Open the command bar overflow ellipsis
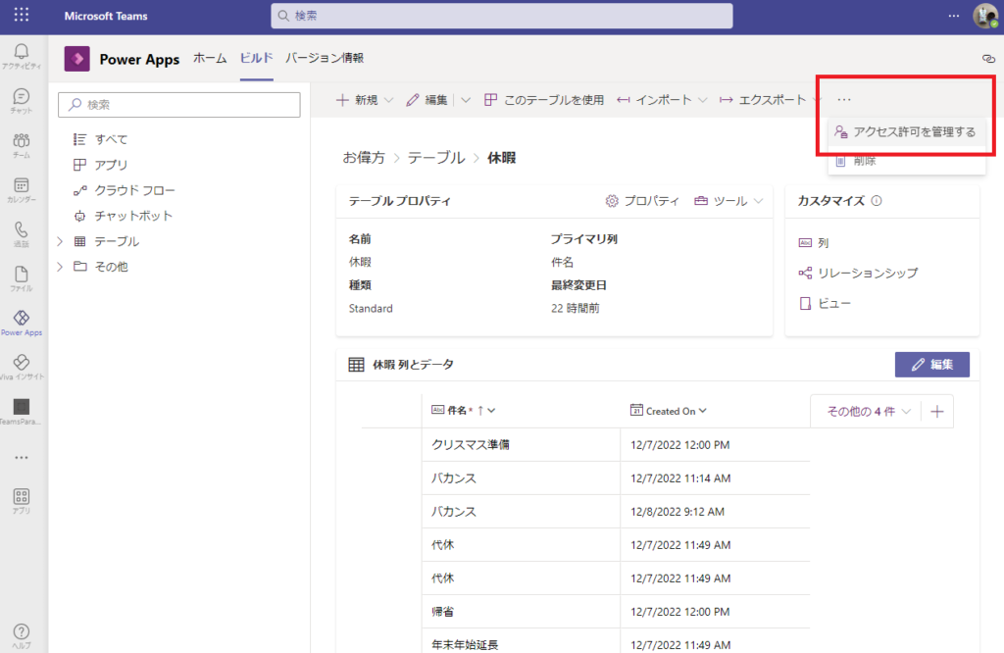The width and height of the screenshot is (1004, 653). [x=844, y=100]
